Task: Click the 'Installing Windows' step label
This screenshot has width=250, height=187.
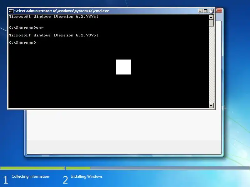Action: pos(87,176)
